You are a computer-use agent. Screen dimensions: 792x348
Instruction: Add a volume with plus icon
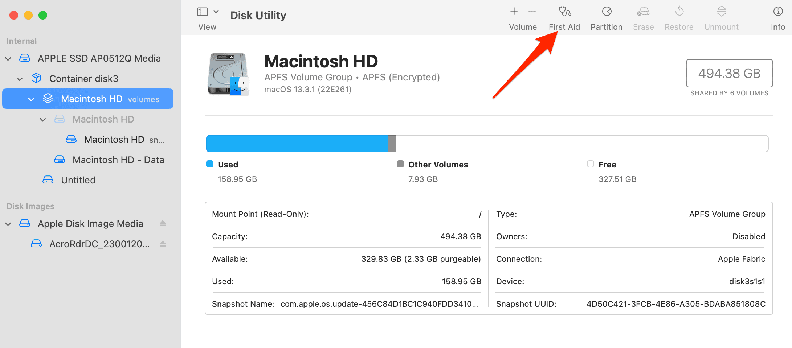coord(514,12)
